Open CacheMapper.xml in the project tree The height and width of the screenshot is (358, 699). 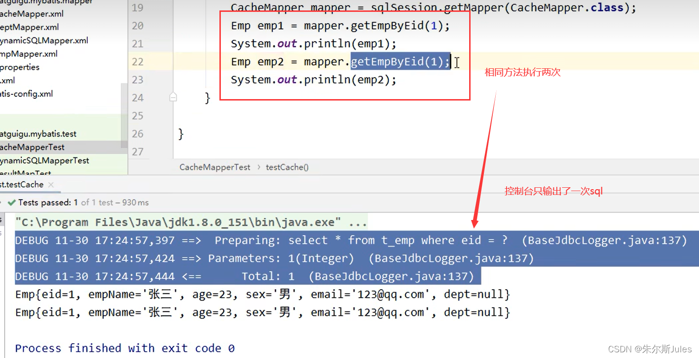(x=32, y=14)
